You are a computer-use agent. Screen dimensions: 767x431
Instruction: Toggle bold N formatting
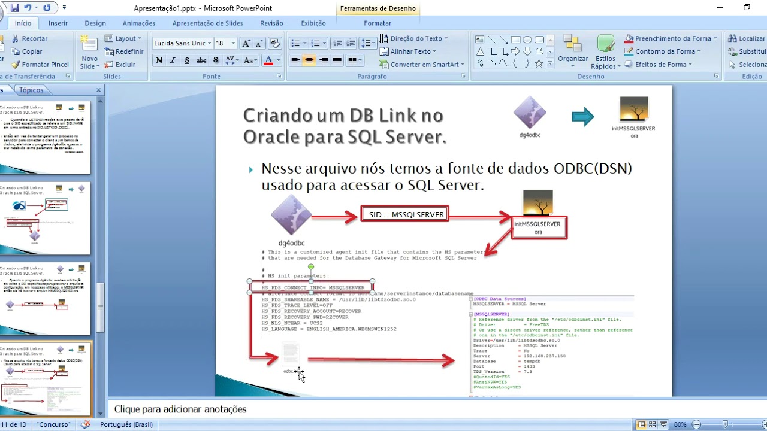[x=159, y=60]
